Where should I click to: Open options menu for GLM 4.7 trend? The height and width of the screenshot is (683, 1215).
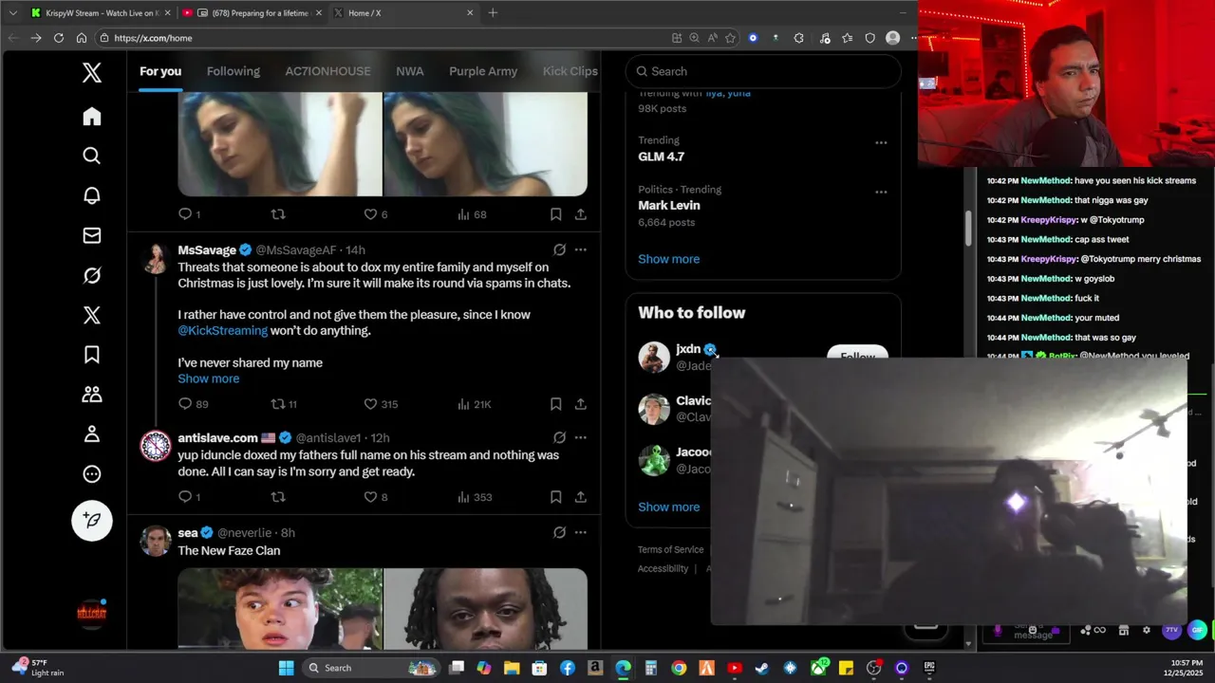click(x=881, y=143)
